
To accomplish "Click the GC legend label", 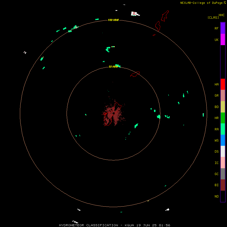I will 216,174.
